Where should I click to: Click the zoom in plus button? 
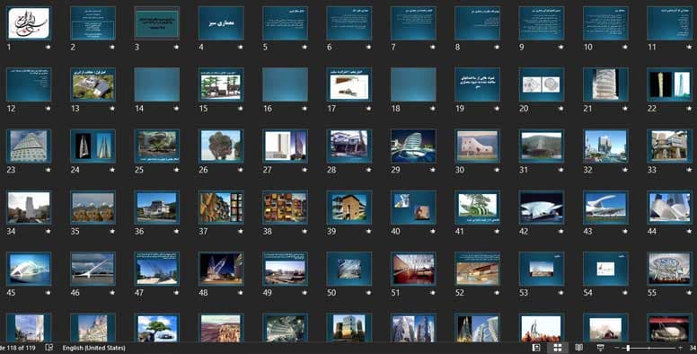click(x=681, y=348)
